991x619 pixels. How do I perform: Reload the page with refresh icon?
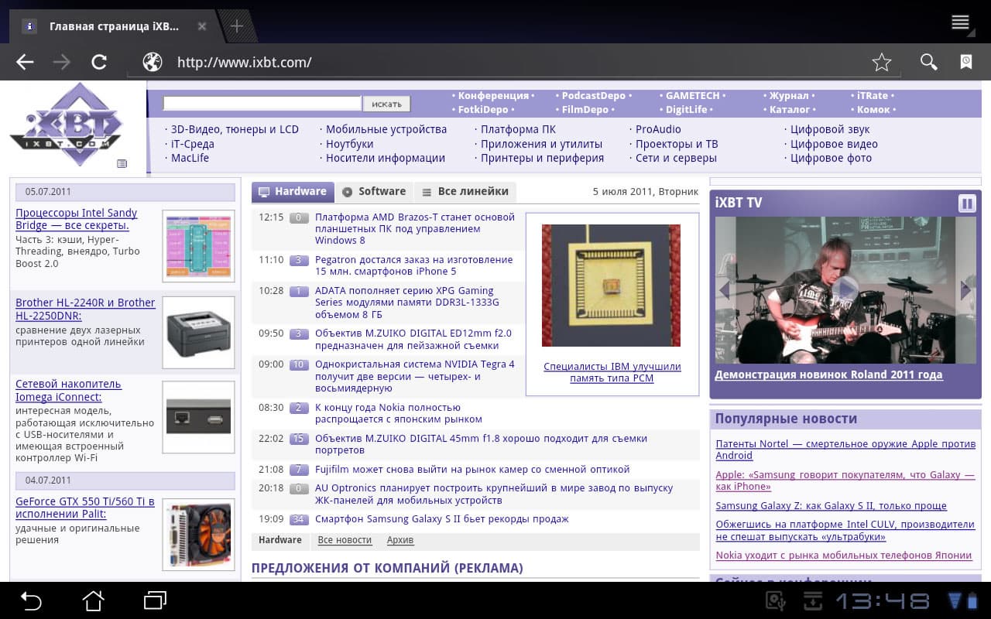(x=99, y=63)
